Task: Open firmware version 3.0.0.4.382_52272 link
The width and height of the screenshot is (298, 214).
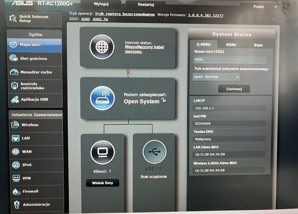Action: (205, 15)
